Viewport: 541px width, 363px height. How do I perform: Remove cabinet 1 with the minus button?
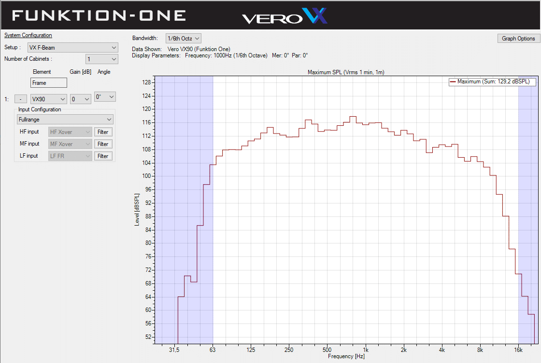click(21, 99)
